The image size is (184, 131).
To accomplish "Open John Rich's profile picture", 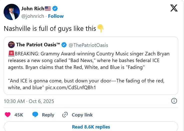I will tap(12, 12).
